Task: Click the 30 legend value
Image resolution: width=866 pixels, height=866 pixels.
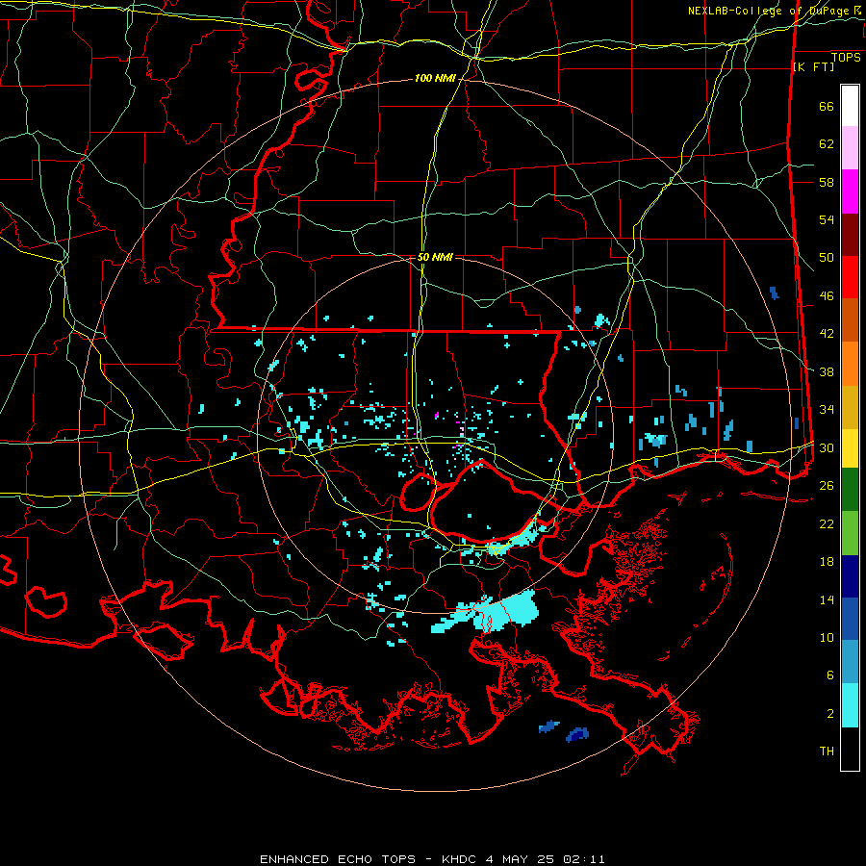Action: (827, 447)
